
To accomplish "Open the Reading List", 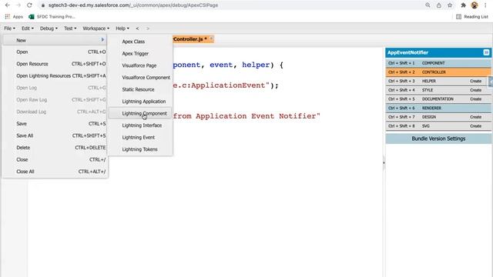I will pyautogui.click(x=472, y=17).
